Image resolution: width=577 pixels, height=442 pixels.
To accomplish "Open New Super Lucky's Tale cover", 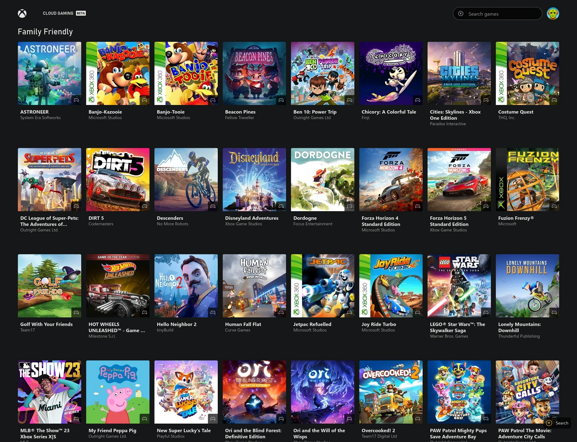I will coord(186,392).
